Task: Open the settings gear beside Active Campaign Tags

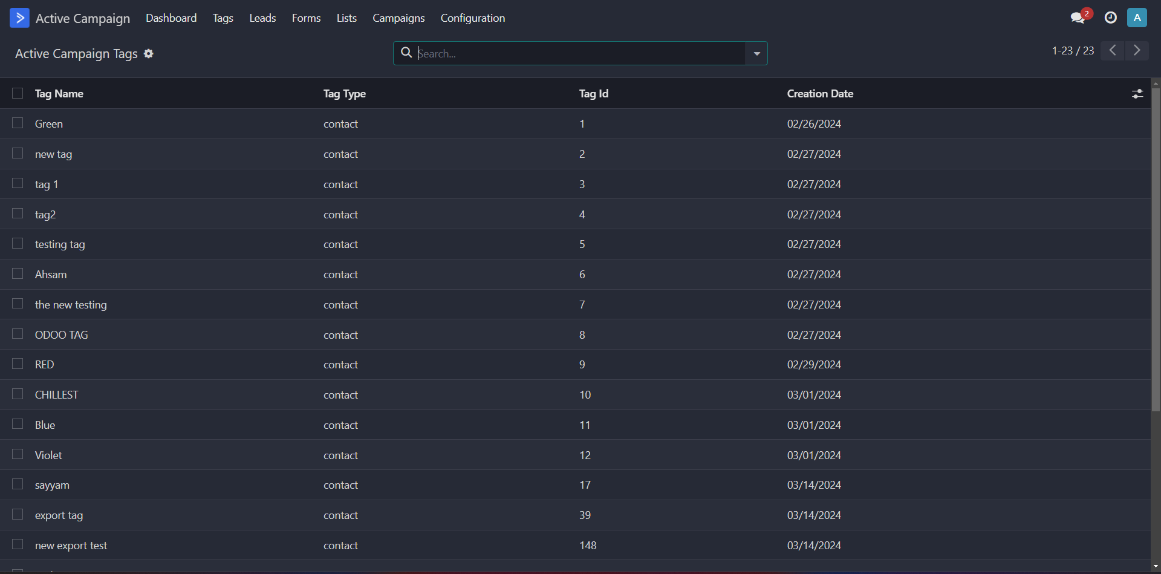Action: pyautogui.click(x=149, y=54)
